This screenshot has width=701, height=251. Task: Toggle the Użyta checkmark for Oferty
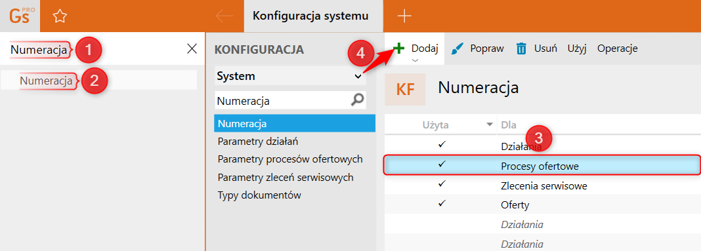click(x=442, y=203)
